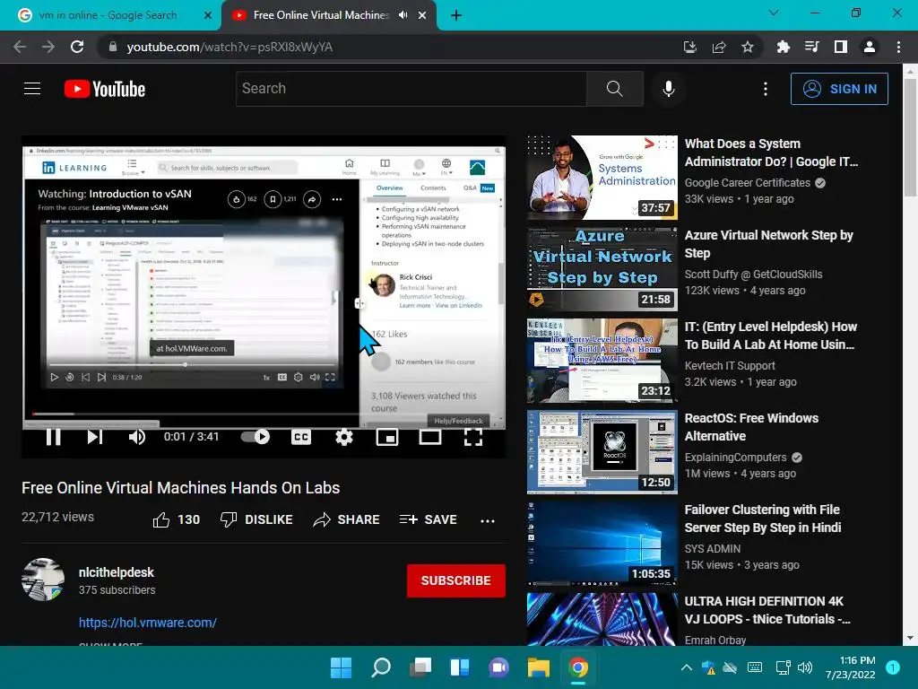The height and width of the screenshot is (689, 918).
Task: Select the Free Online Virtual Machines tab
Action: click(x=321, y=15)
